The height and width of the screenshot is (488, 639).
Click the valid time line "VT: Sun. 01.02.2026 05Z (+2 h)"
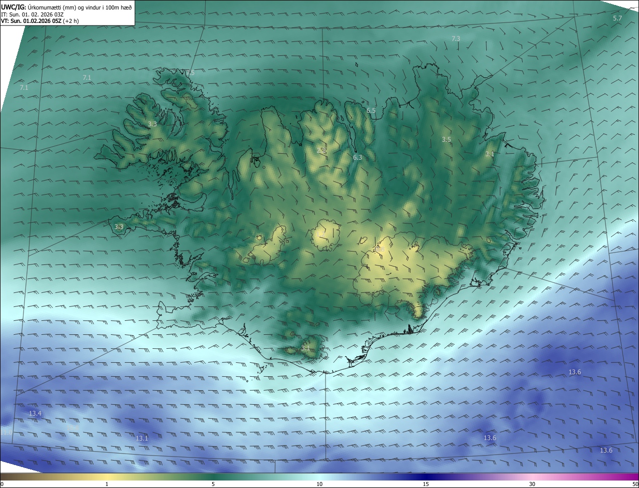(x=40, y=21)
